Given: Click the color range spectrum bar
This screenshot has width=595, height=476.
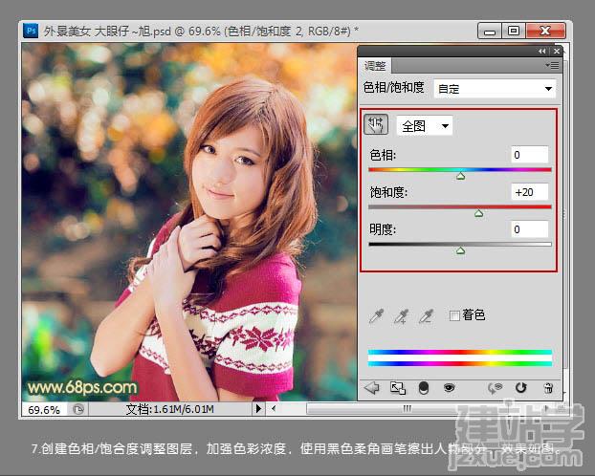Looking at the screenshot, I should tap(460, 357).
